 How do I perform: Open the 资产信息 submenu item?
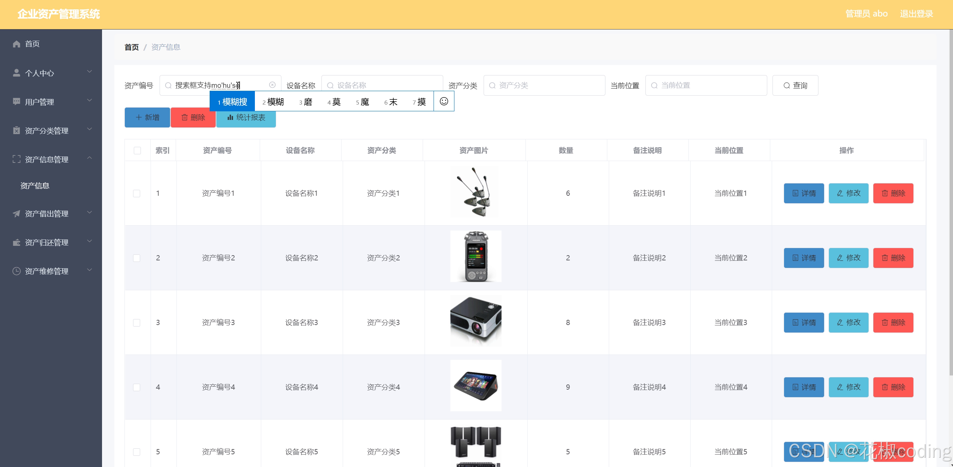point(35,186)
